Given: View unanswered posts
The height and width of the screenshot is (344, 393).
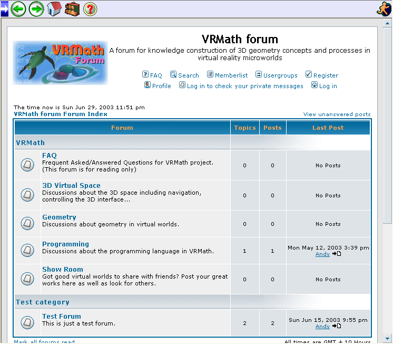Looking at the screenshot, I should pos(337,114).
